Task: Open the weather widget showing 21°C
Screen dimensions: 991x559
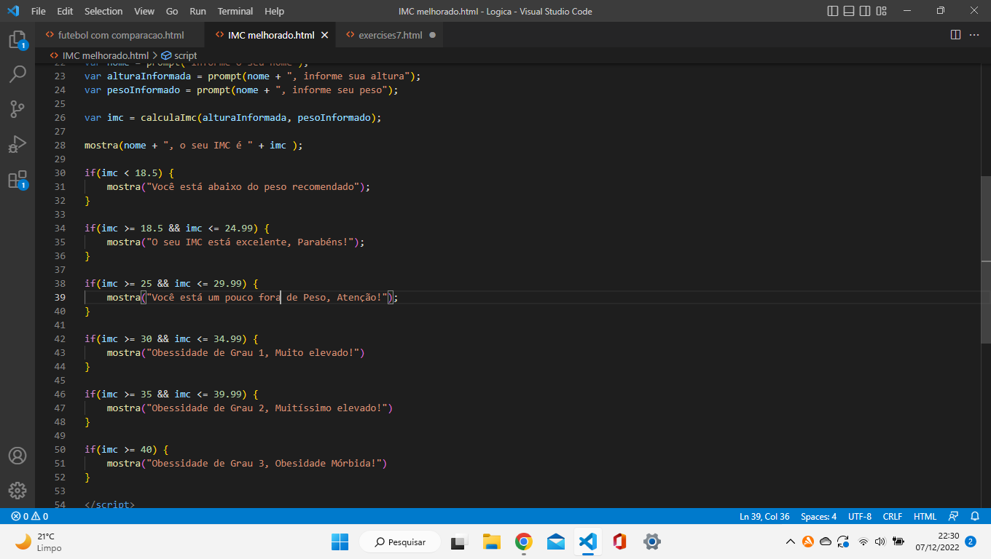Action: point(39,542)
